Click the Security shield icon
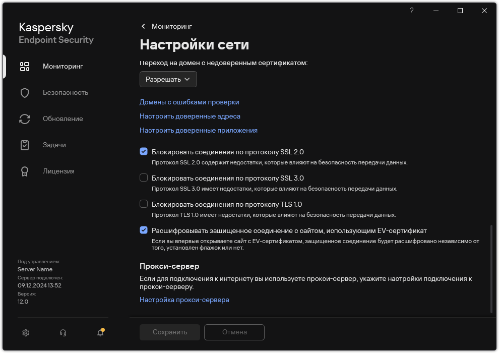The width and height of the screenshot is (499, 353). coord(25,93)
